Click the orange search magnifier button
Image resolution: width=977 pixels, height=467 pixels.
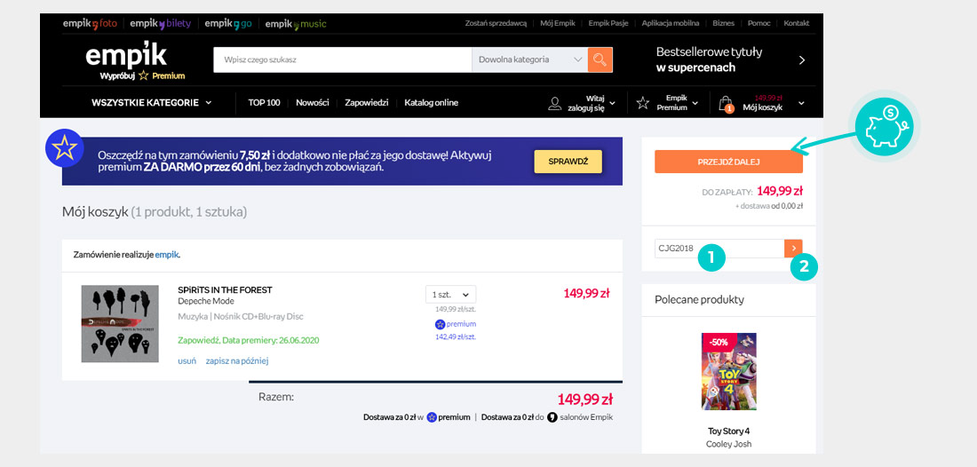click(600, 59)
